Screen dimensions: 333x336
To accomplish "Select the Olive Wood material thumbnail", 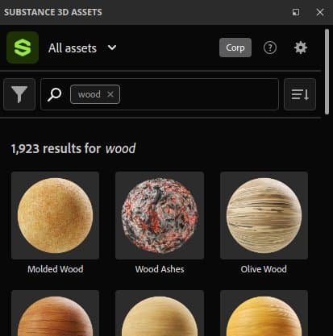I will (264, 215).
